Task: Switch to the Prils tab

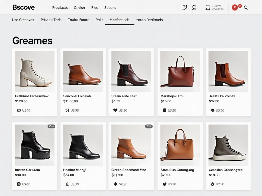Action: tap(100, 20)
